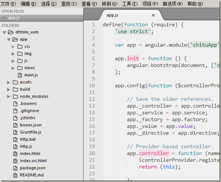Click the js folder icon
This screenshot has height=182, width=221.
point(20,61)
